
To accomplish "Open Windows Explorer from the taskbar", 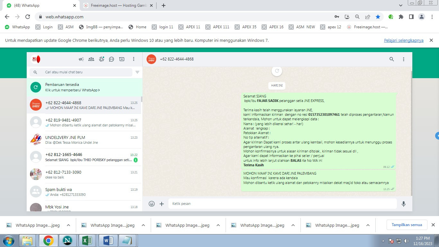I will (x=28, y=241).
